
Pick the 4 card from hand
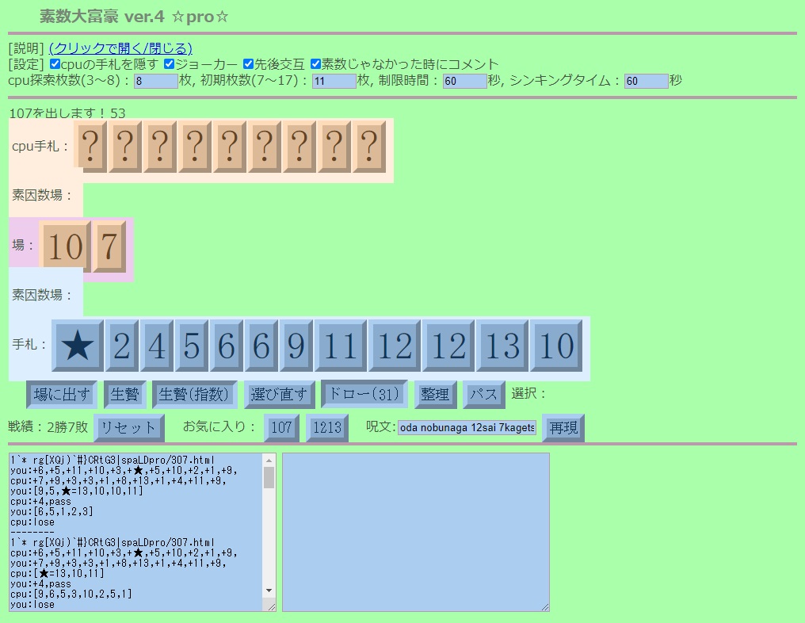tap(157, 345)
